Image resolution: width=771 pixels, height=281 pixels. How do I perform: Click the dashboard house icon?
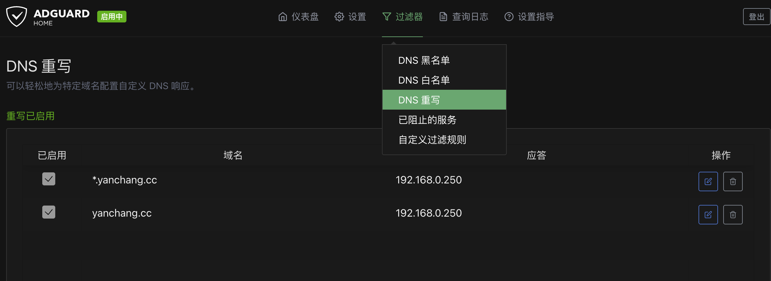click(x=282, y=17)
